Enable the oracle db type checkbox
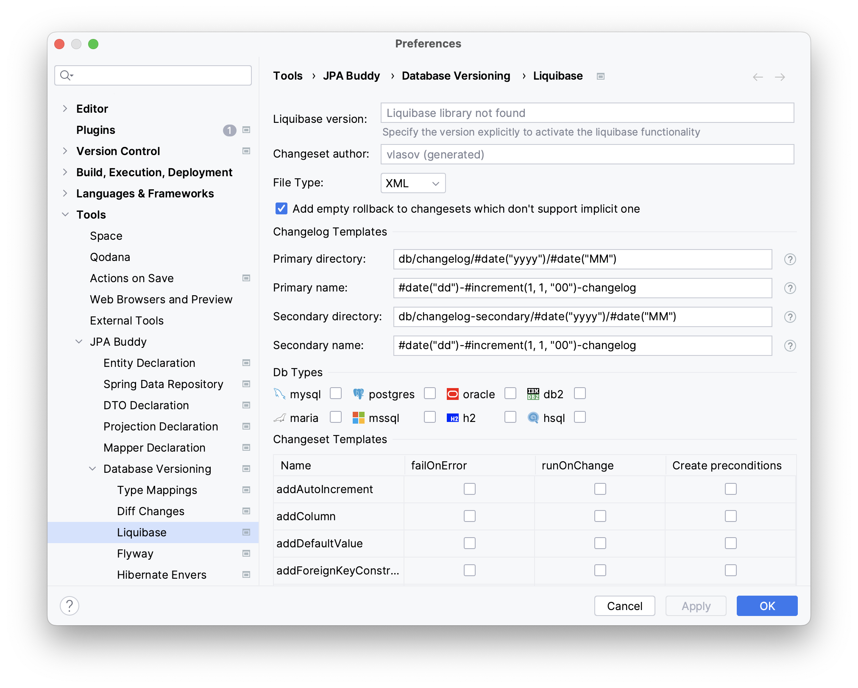The image size is (858, 688). 510,393
